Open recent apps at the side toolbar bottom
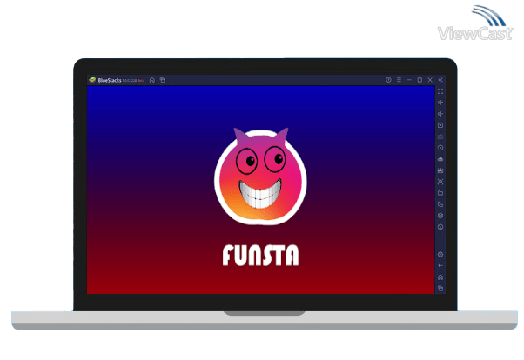Screen dimensions: 524x360 [440, 288]
